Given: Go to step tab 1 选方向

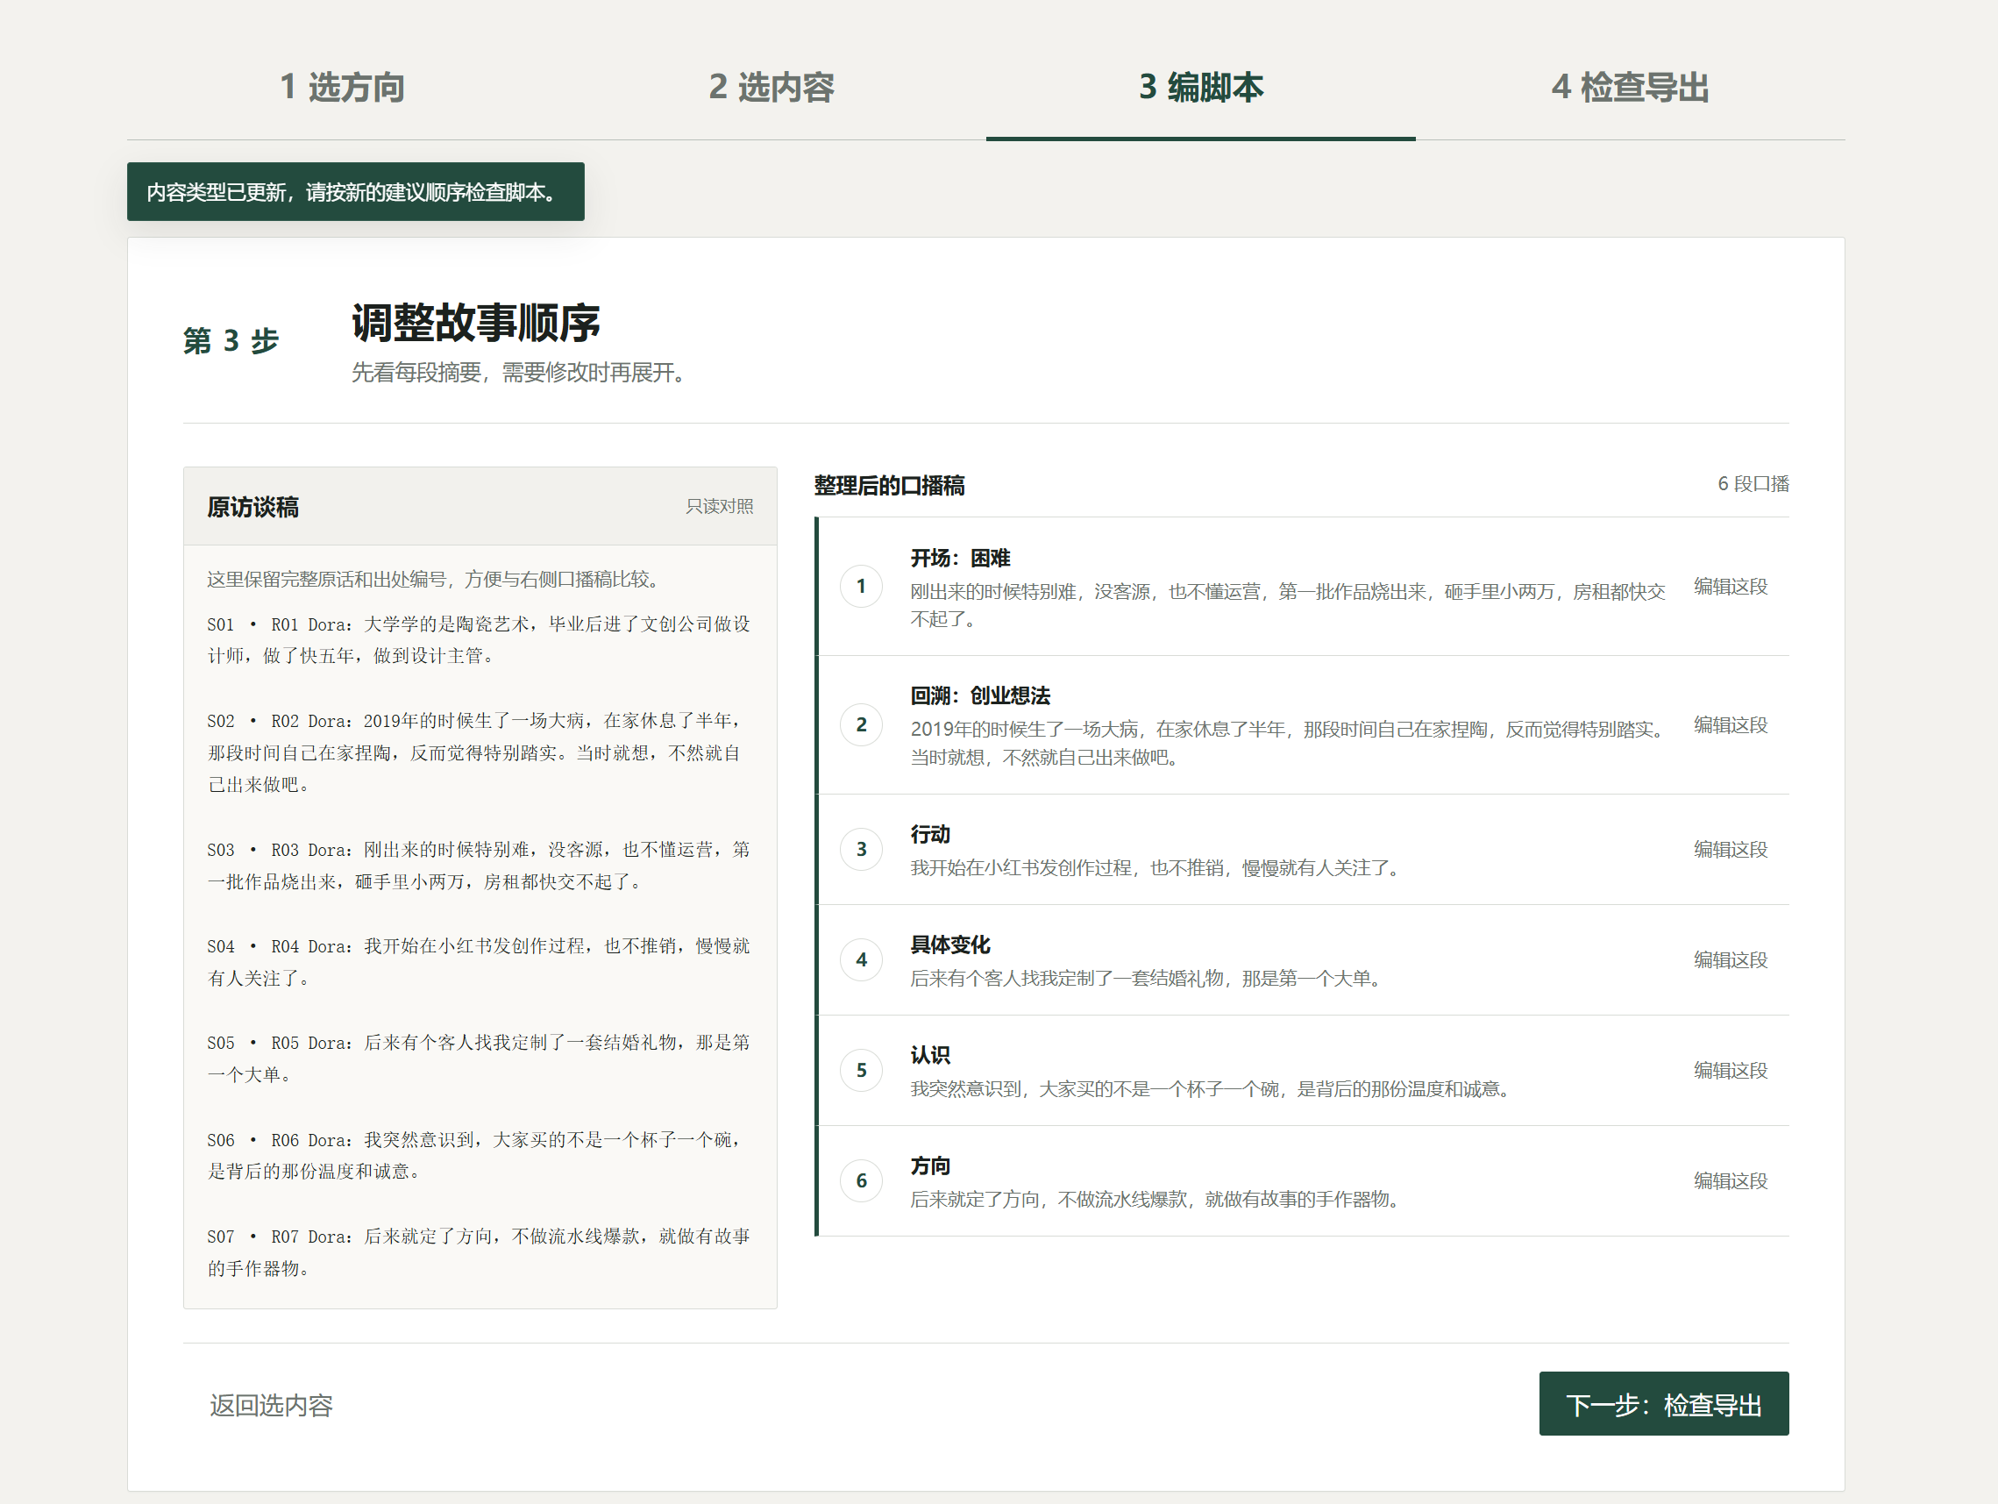Looking at the screenshot, I should [341, 88].
